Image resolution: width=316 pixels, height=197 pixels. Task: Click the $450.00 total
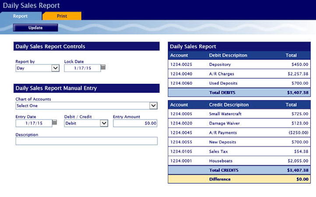300,64
